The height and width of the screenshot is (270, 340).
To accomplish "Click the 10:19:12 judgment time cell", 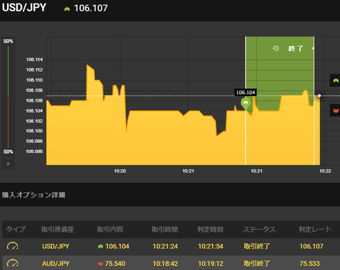I will pos(210,264).
